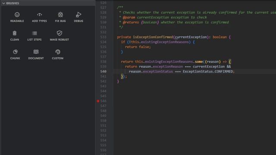The width and height of the screenshot is (276, 155).
Task: Click 'return false;' statement
Action: (138, 47)
